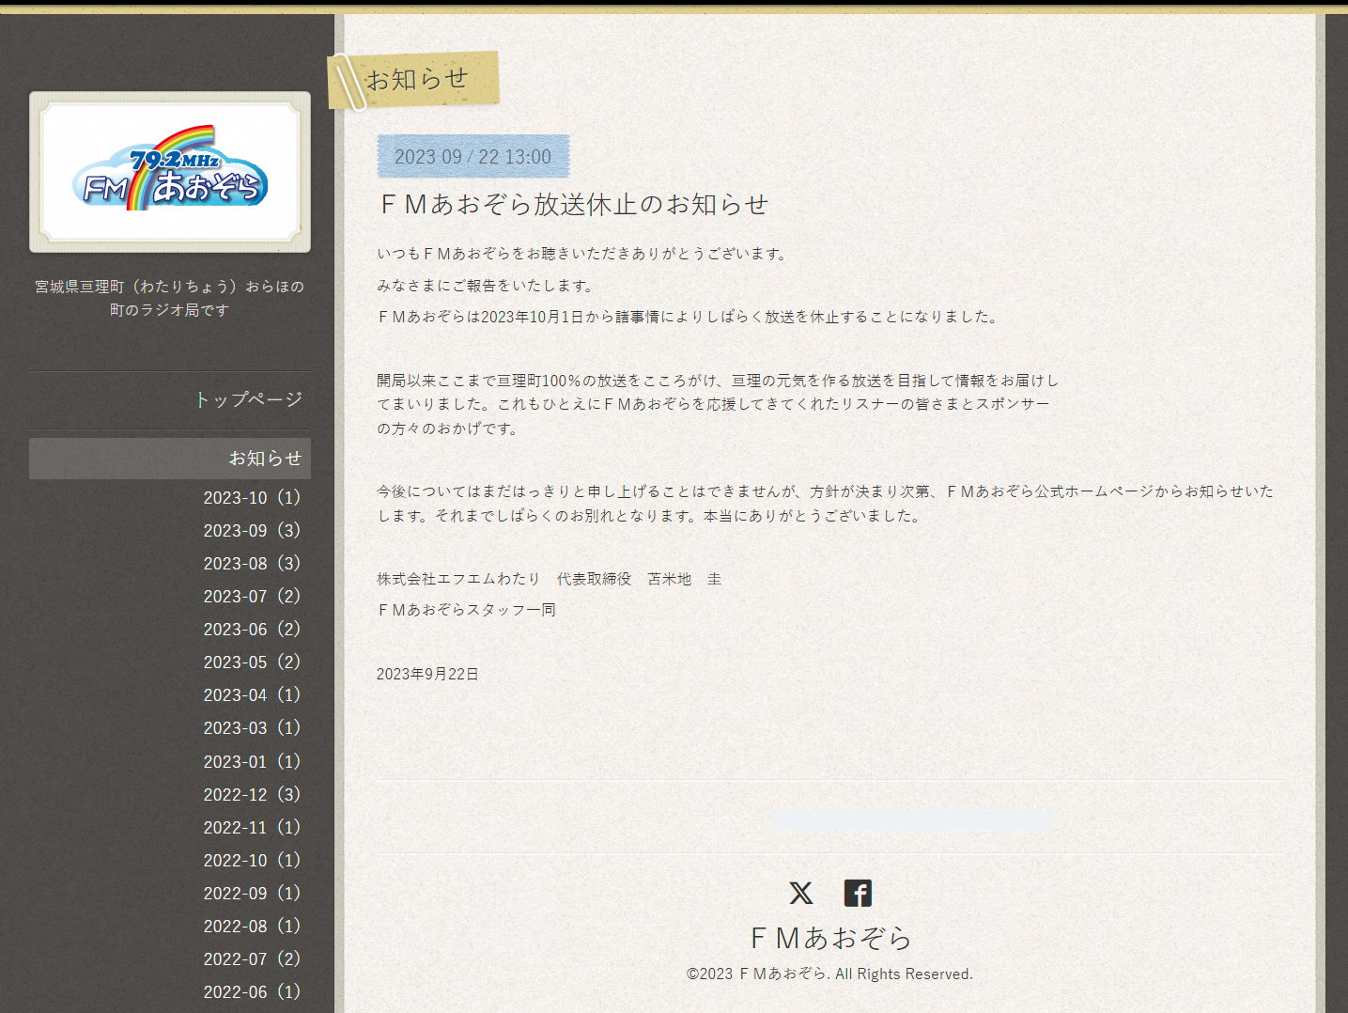This screenshot has height=1013, width=1348.
Task: Open the 2023-01 (1) archive
Action: point(251,762)
